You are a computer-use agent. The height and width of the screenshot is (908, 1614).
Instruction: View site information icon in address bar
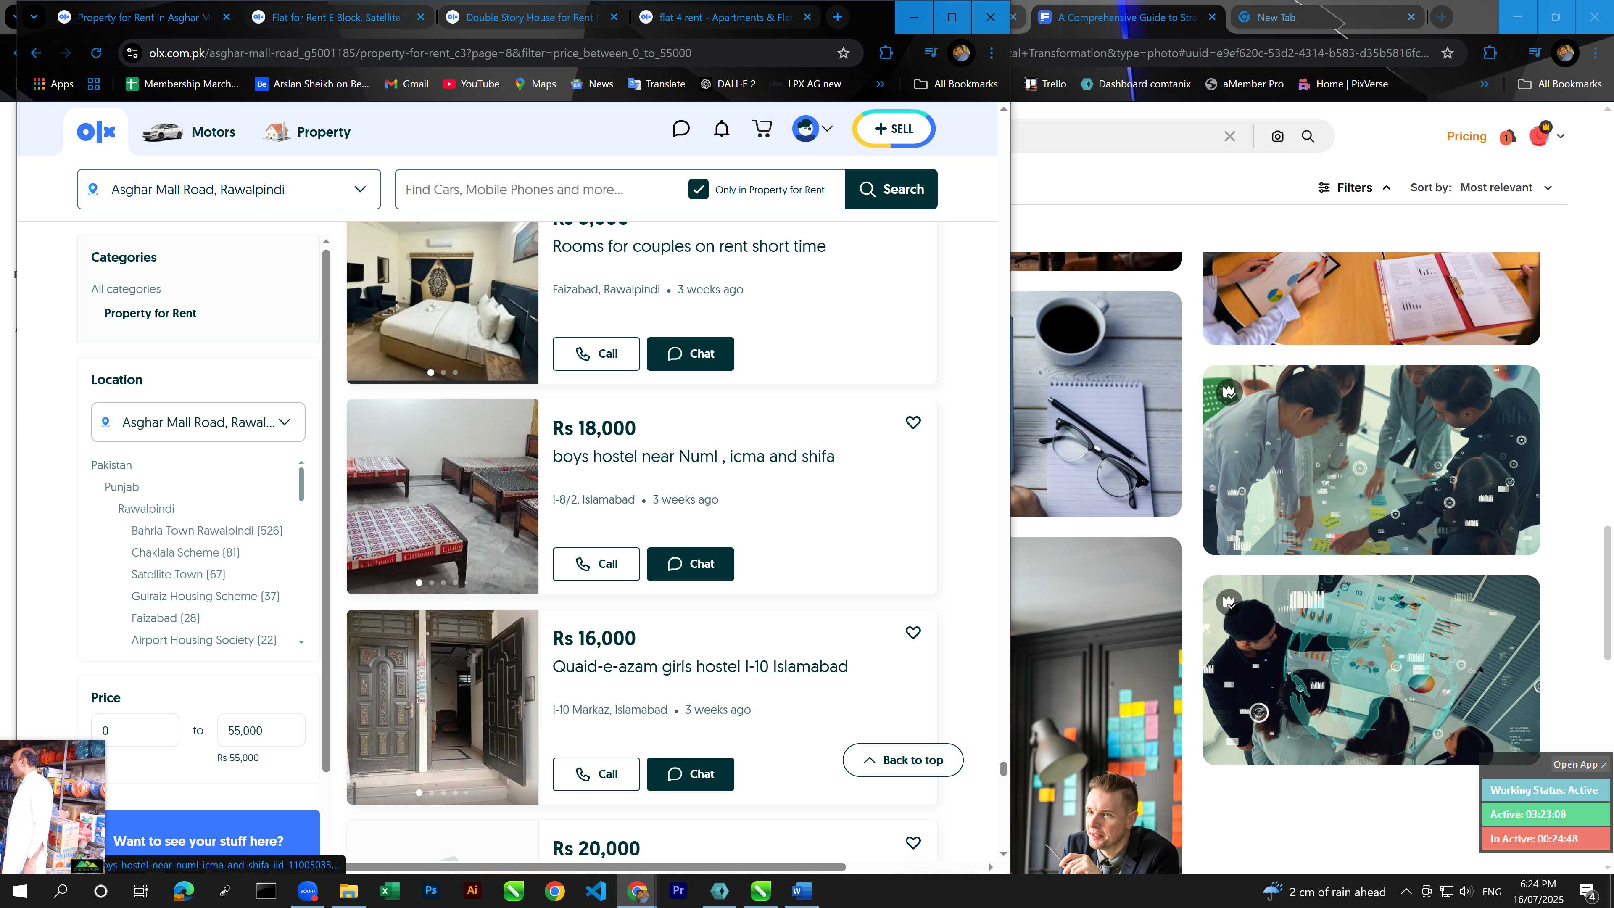[x=132, y=53]
